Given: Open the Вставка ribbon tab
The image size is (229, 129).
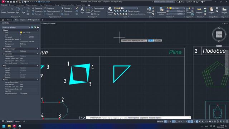Looking at the screenshot, I should click(12, 5).
